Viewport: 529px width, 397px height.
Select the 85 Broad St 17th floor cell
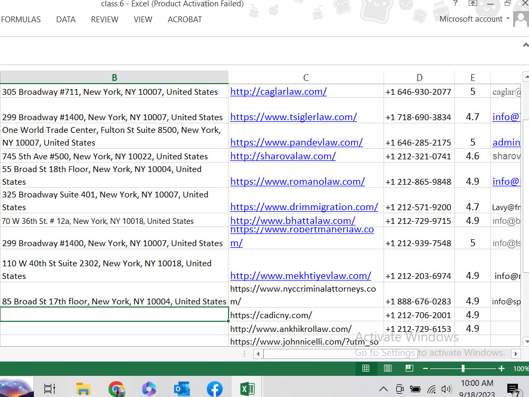tap(114, 295)
